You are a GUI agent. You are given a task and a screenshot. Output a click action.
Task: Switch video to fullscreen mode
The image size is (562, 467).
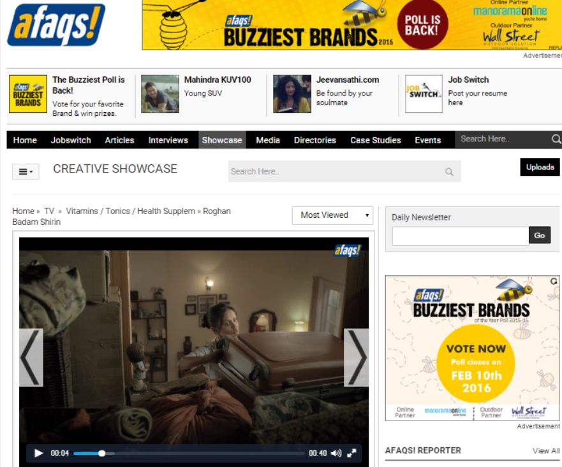tap(351, 454)
